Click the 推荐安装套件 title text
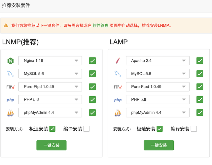 coord(16,5)
